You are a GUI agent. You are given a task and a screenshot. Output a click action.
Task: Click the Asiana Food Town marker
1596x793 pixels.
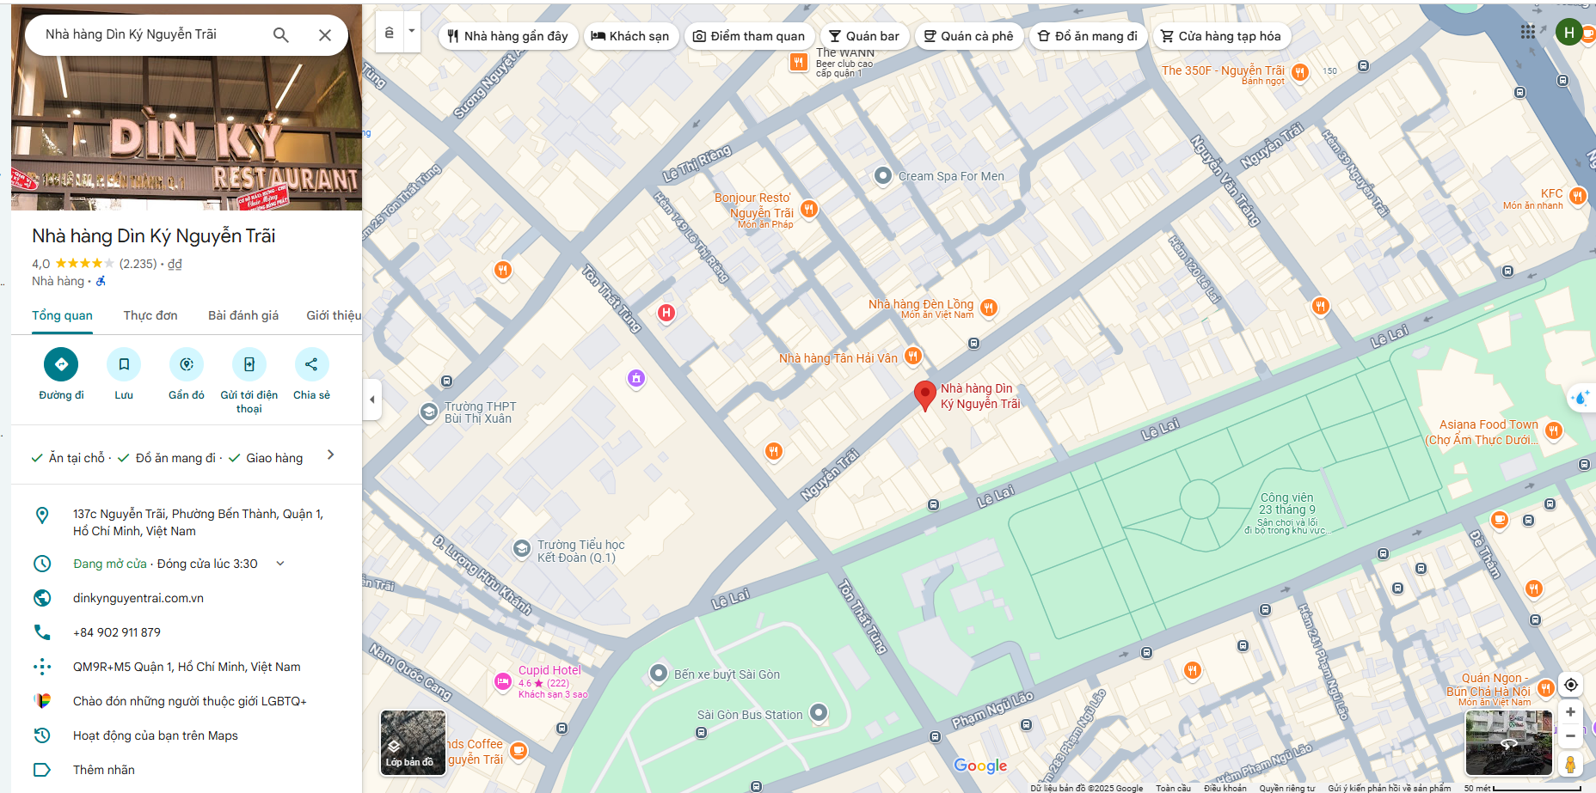[1553, 430]
